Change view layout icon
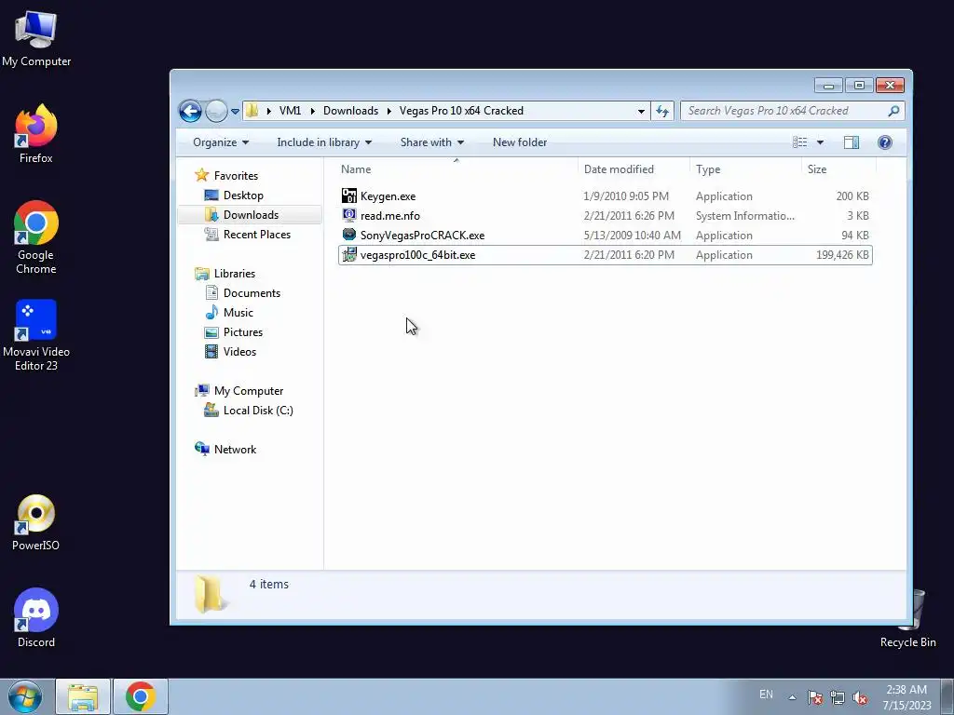This screenshot has height=715, width=954. pyautogui.click(x=800, y=142)
